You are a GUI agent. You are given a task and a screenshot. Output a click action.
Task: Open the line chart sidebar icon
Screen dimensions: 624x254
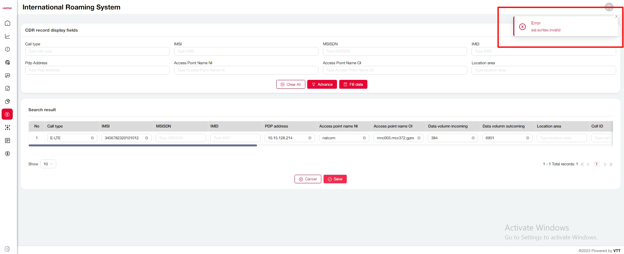8,36
